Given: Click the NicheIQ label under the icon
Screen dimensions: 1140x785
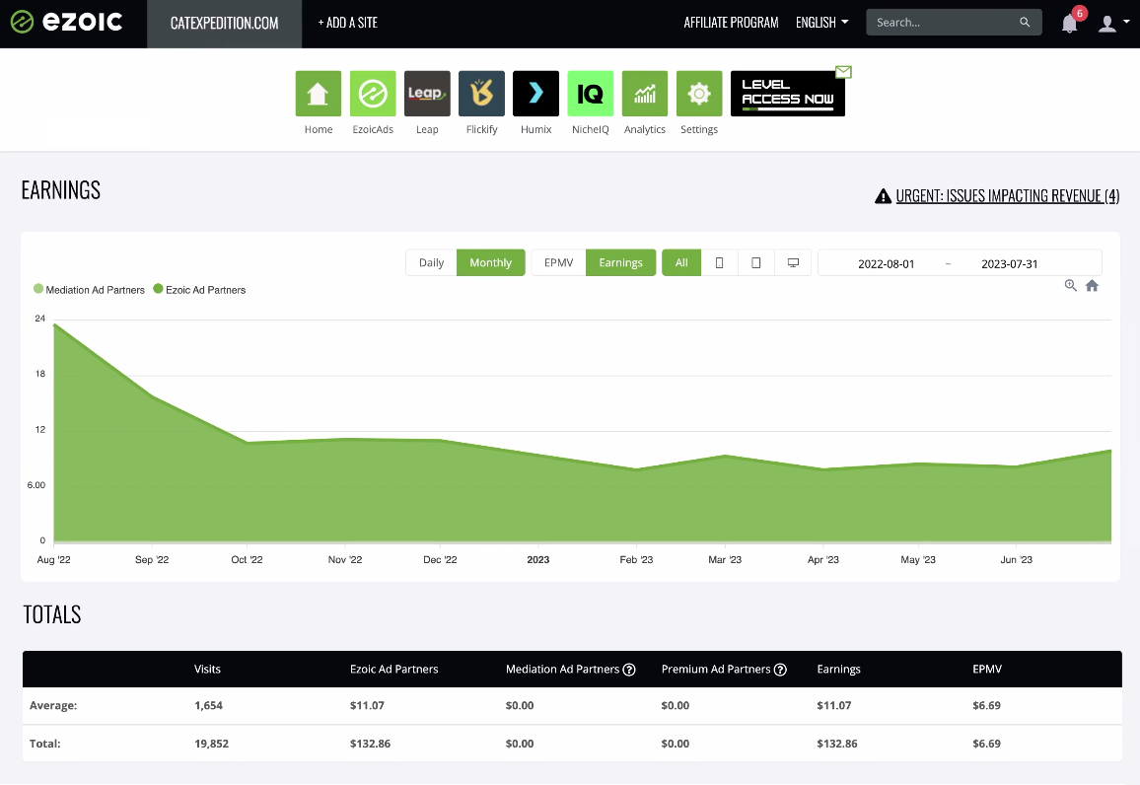Looking at the screenshot, I should pyautogui.click(x=591, y=129).
